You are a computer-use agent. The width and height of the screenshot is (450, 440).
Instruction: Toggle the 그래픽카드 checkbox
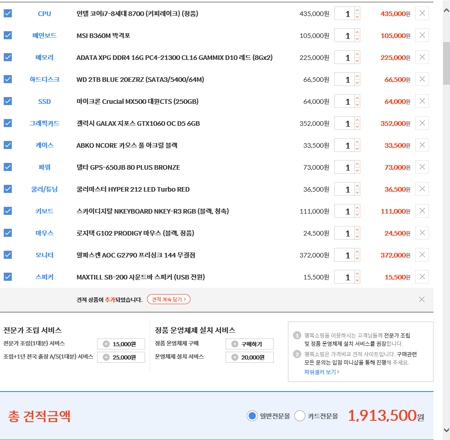click(x=8, y=123)
